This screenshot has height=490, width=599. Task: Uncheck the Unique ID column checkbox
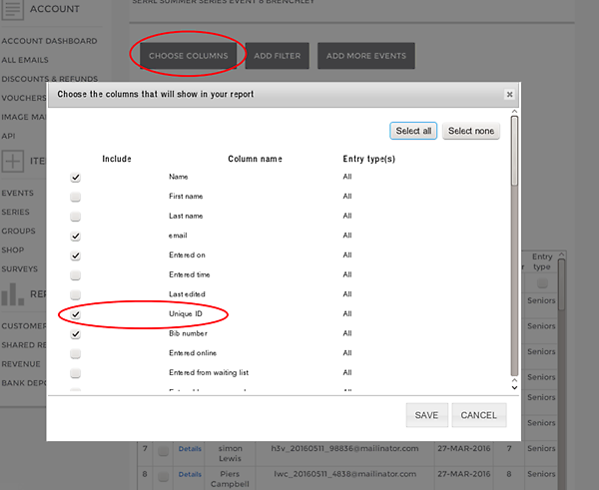[x=76, y=314]
